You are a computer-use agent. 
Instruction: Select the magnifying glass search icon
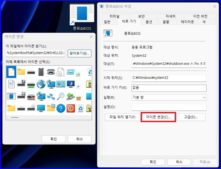[61, 96]
